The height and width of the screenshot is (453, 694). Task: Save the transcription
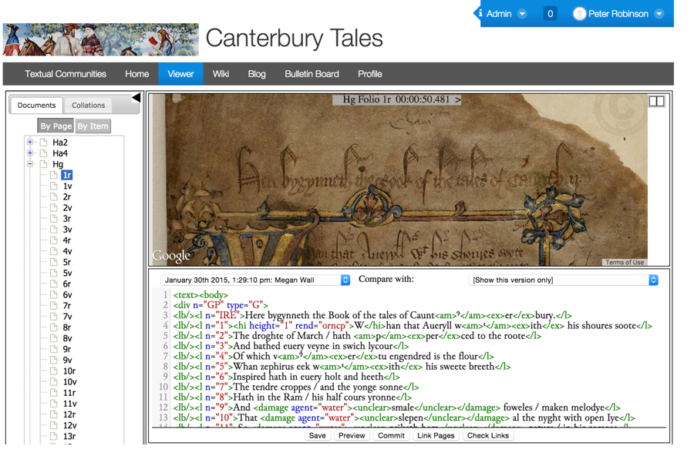pyautogui.click(x=318, y=436)
